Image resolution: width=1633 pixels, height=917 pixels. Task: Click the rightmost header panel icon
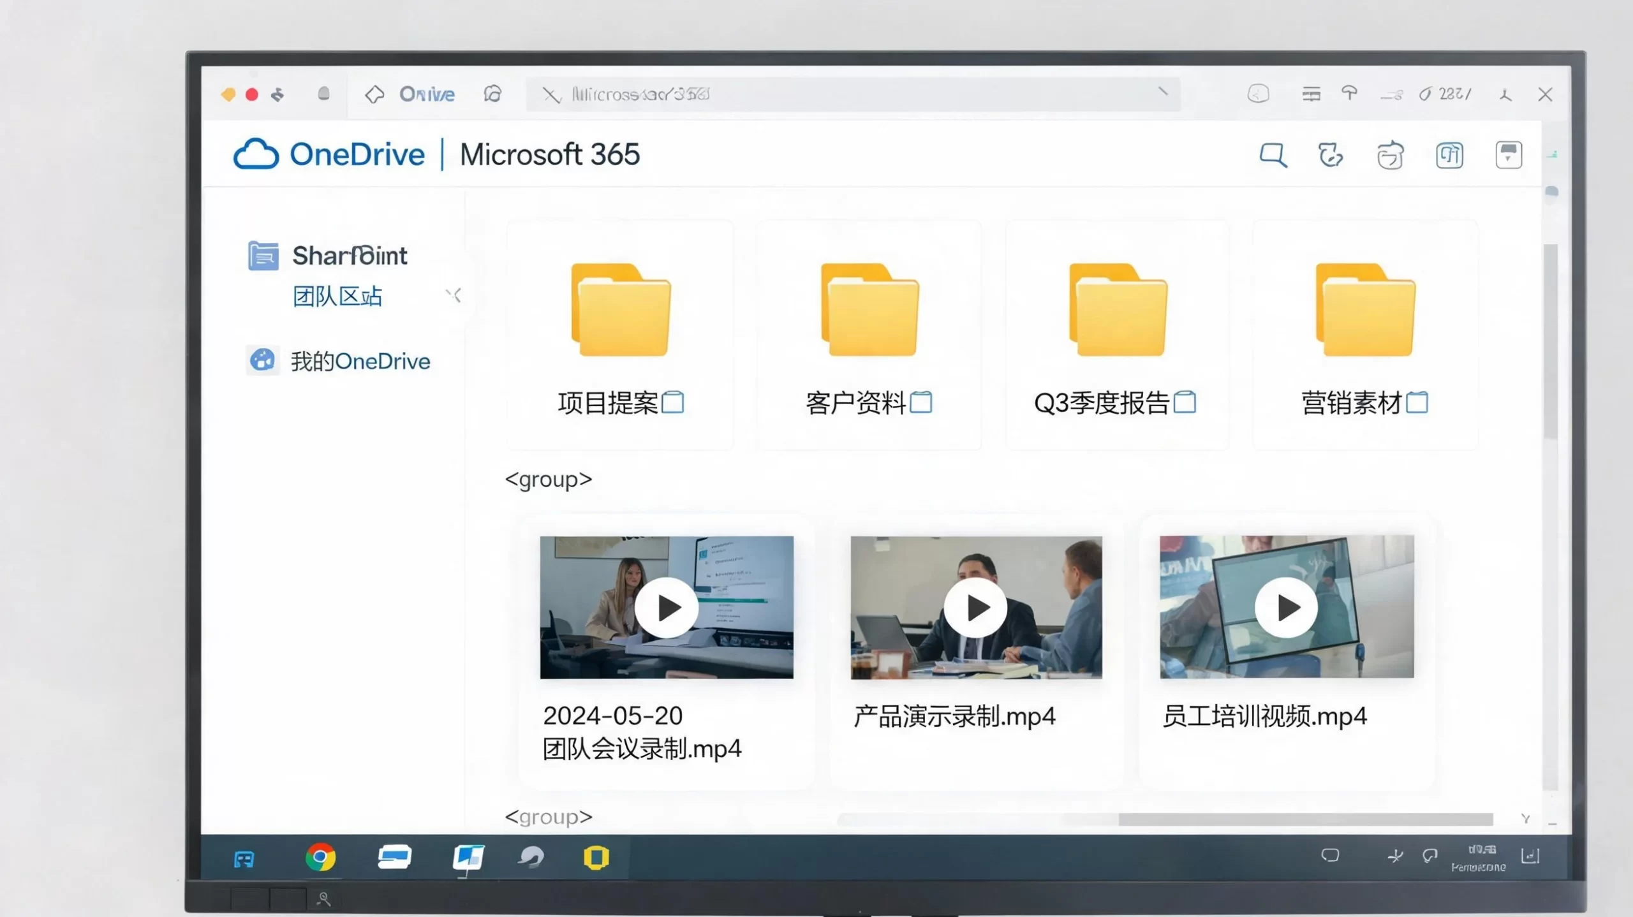coord(1509,155)
